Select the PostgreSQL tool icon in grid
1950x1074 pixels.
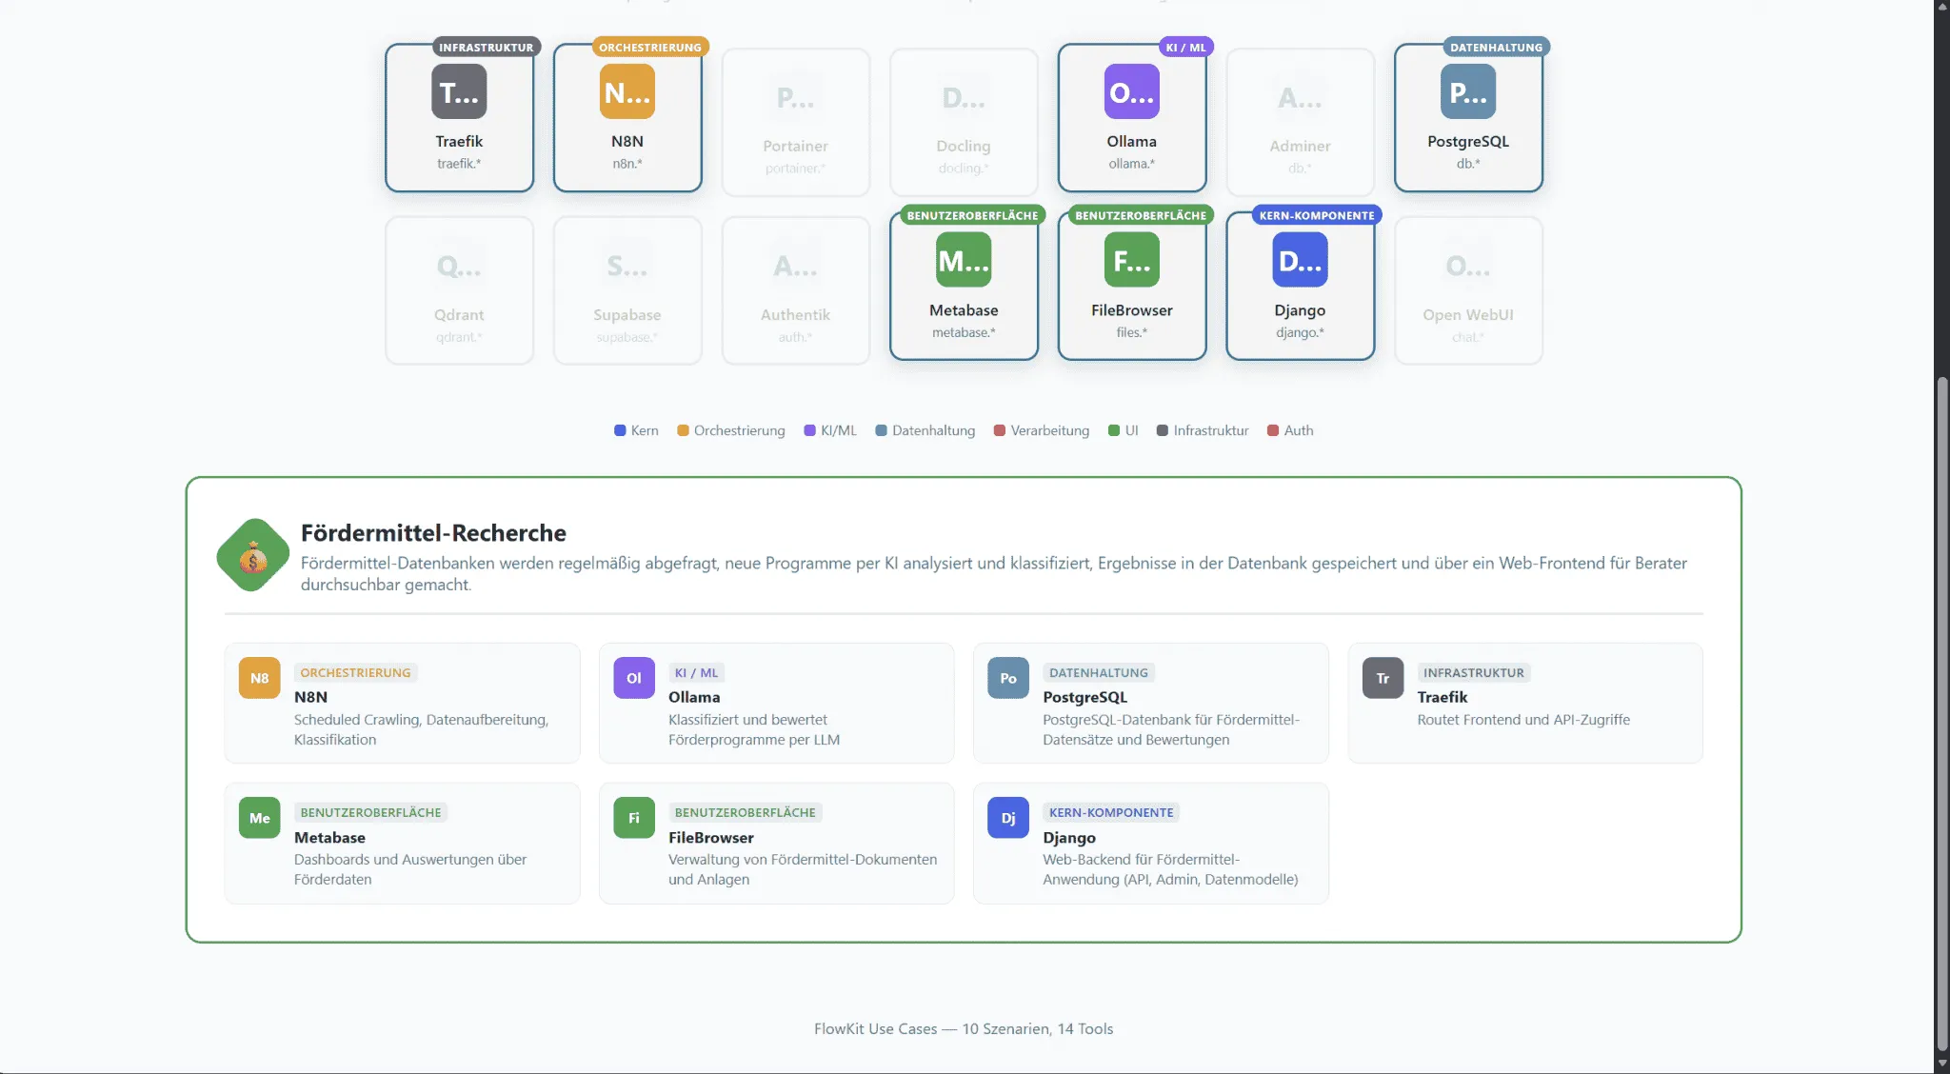point(1468,91)
